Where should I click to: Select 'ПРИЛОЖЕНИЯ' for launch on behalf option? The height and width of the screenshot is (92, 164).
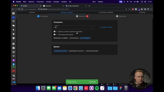[74, 38]
